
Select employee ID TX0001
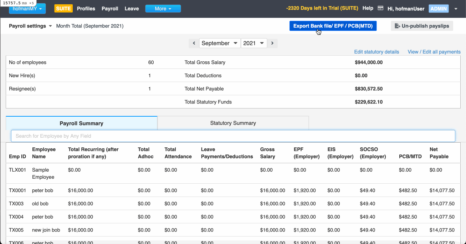point(17,190)
